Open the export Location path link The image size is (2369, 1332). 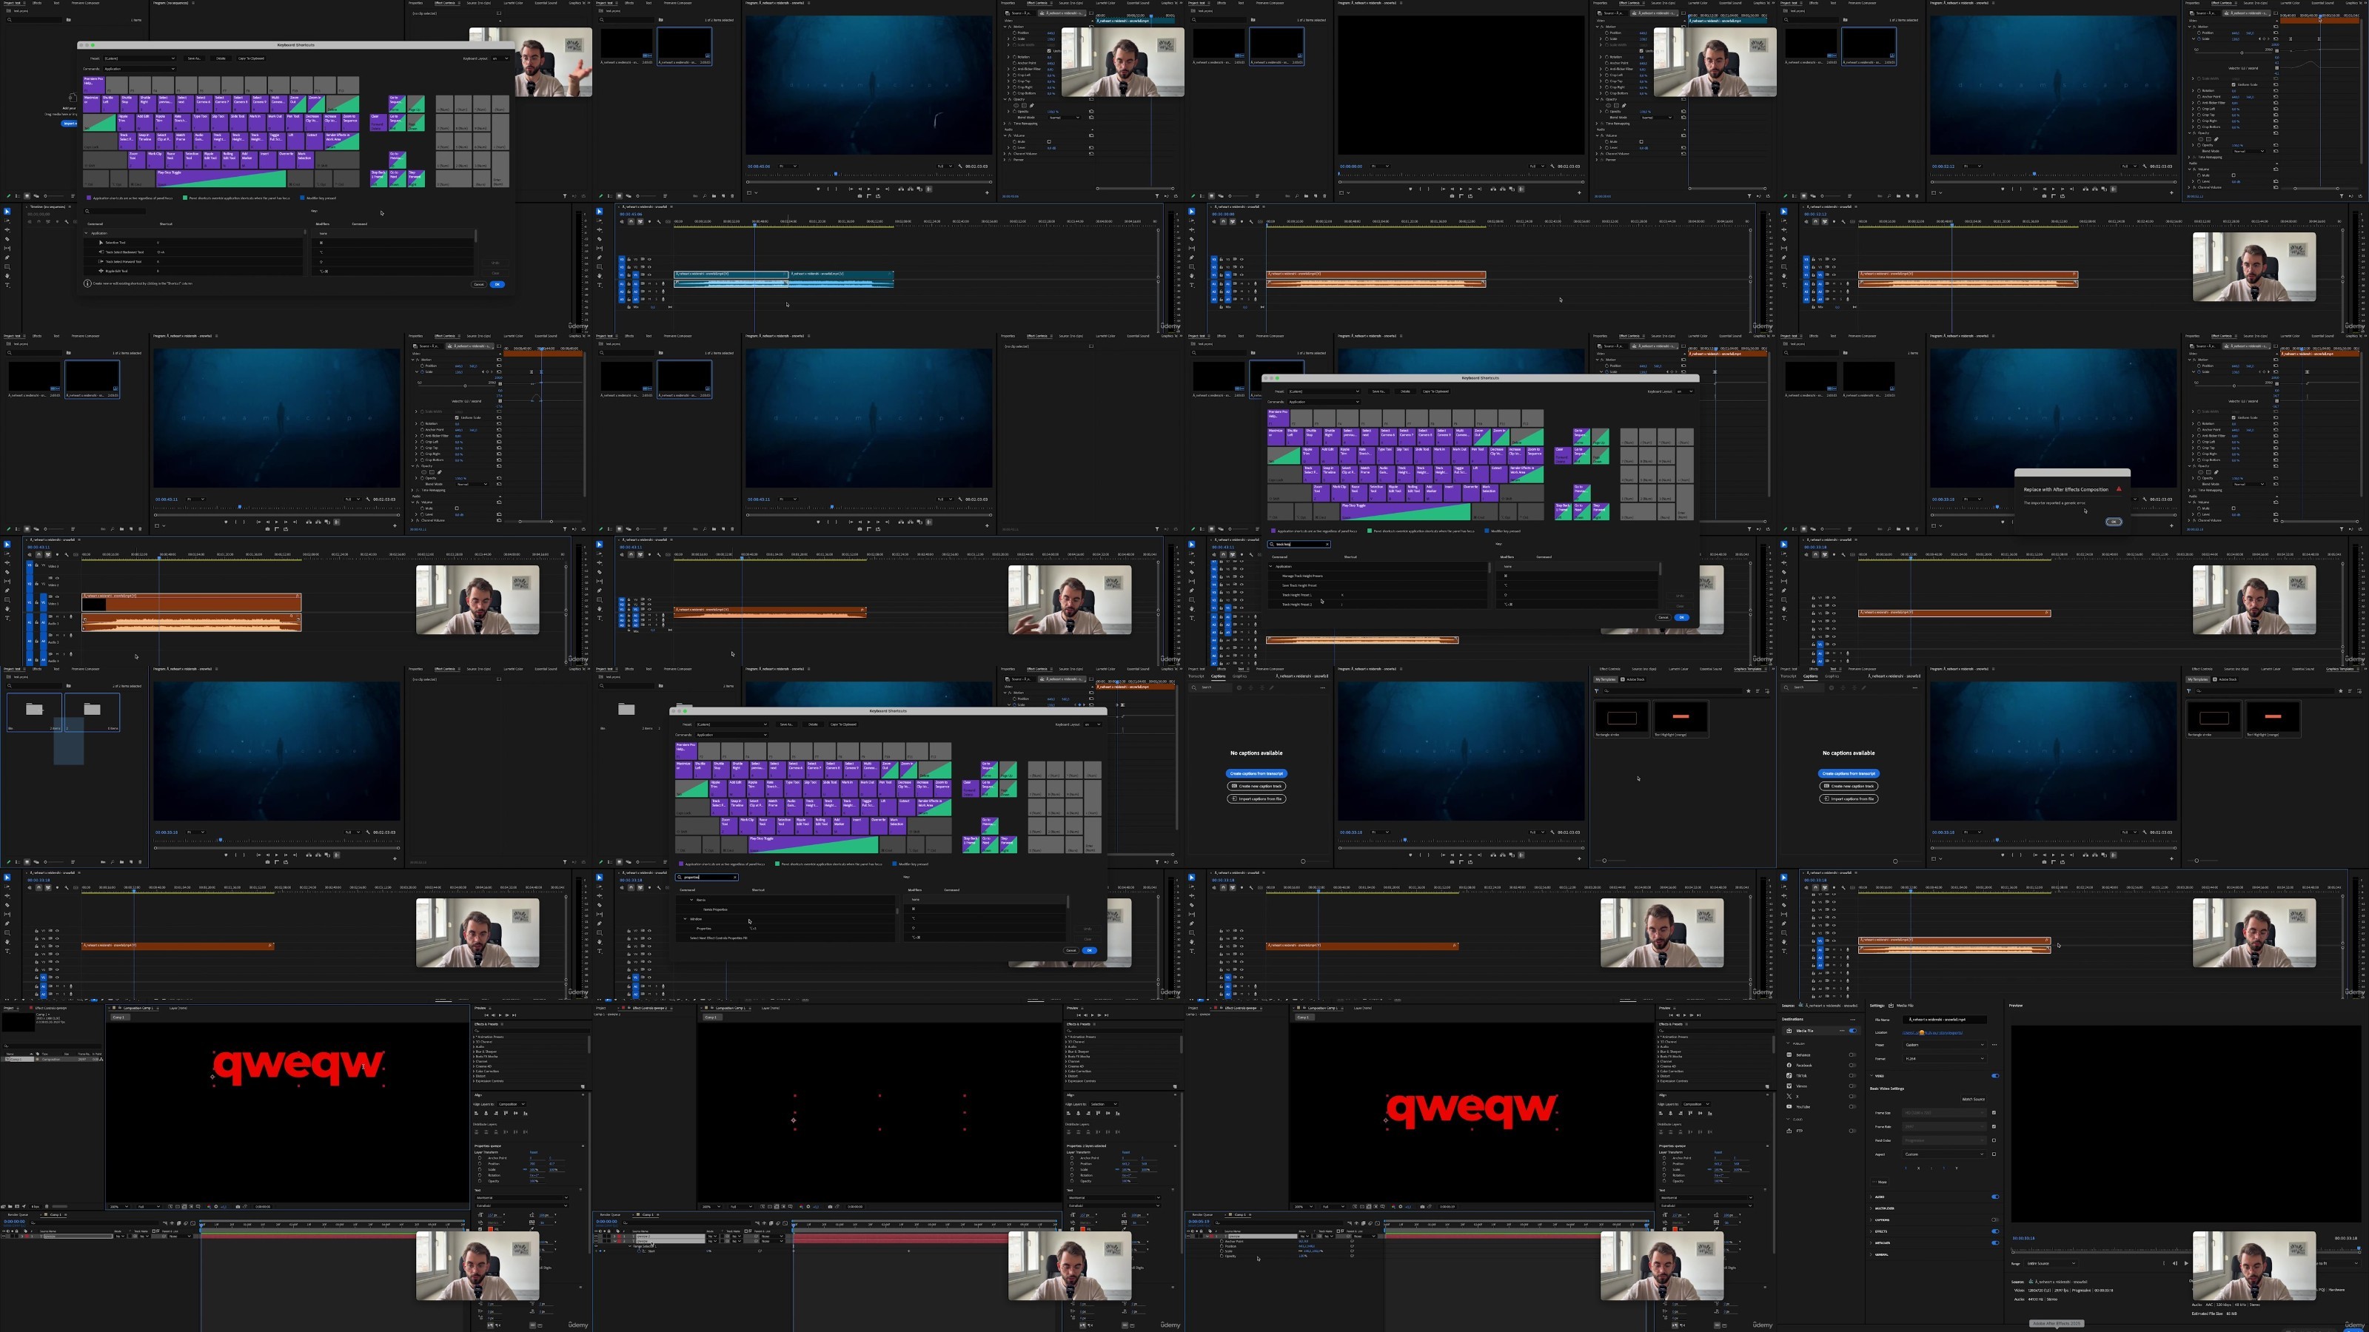(1932, 1033)
